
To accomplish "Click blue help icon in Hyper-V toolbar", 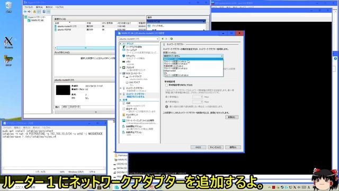I will (x=44, y=12).
